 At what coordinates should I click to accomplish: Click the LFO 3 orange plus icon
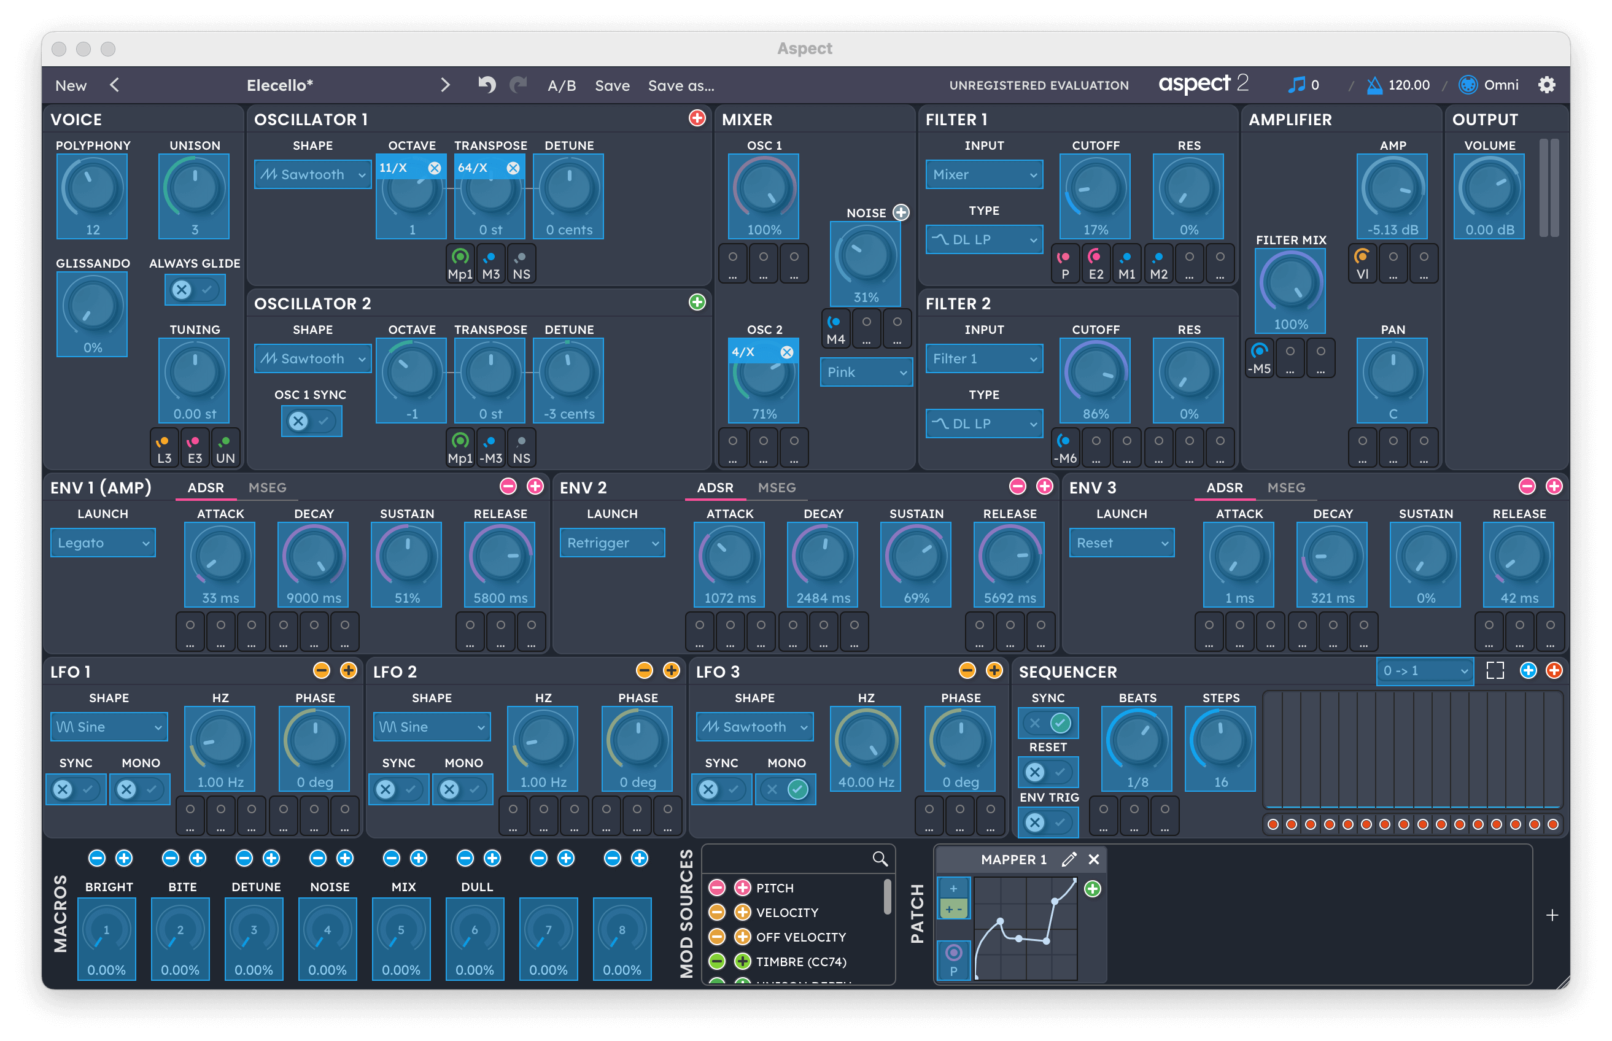(x=994, y=670)
